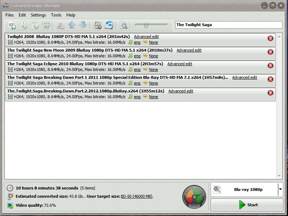Click 'None' subtitle link for Eclipse 2010
Image resolution: width=288 pixels, height=216 pixels.
154,69
